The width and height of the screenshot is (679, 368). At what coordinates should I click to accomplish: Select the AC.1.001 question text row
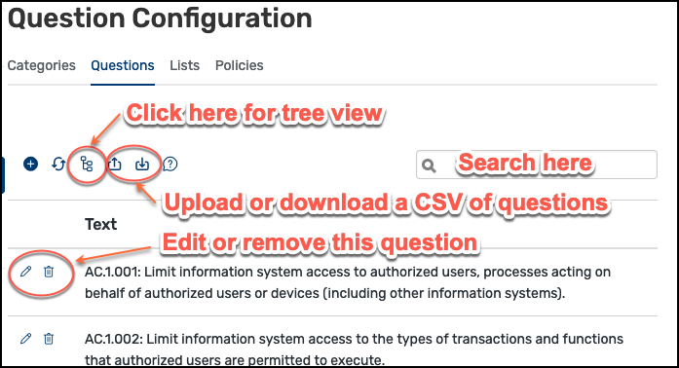(348, 282)
